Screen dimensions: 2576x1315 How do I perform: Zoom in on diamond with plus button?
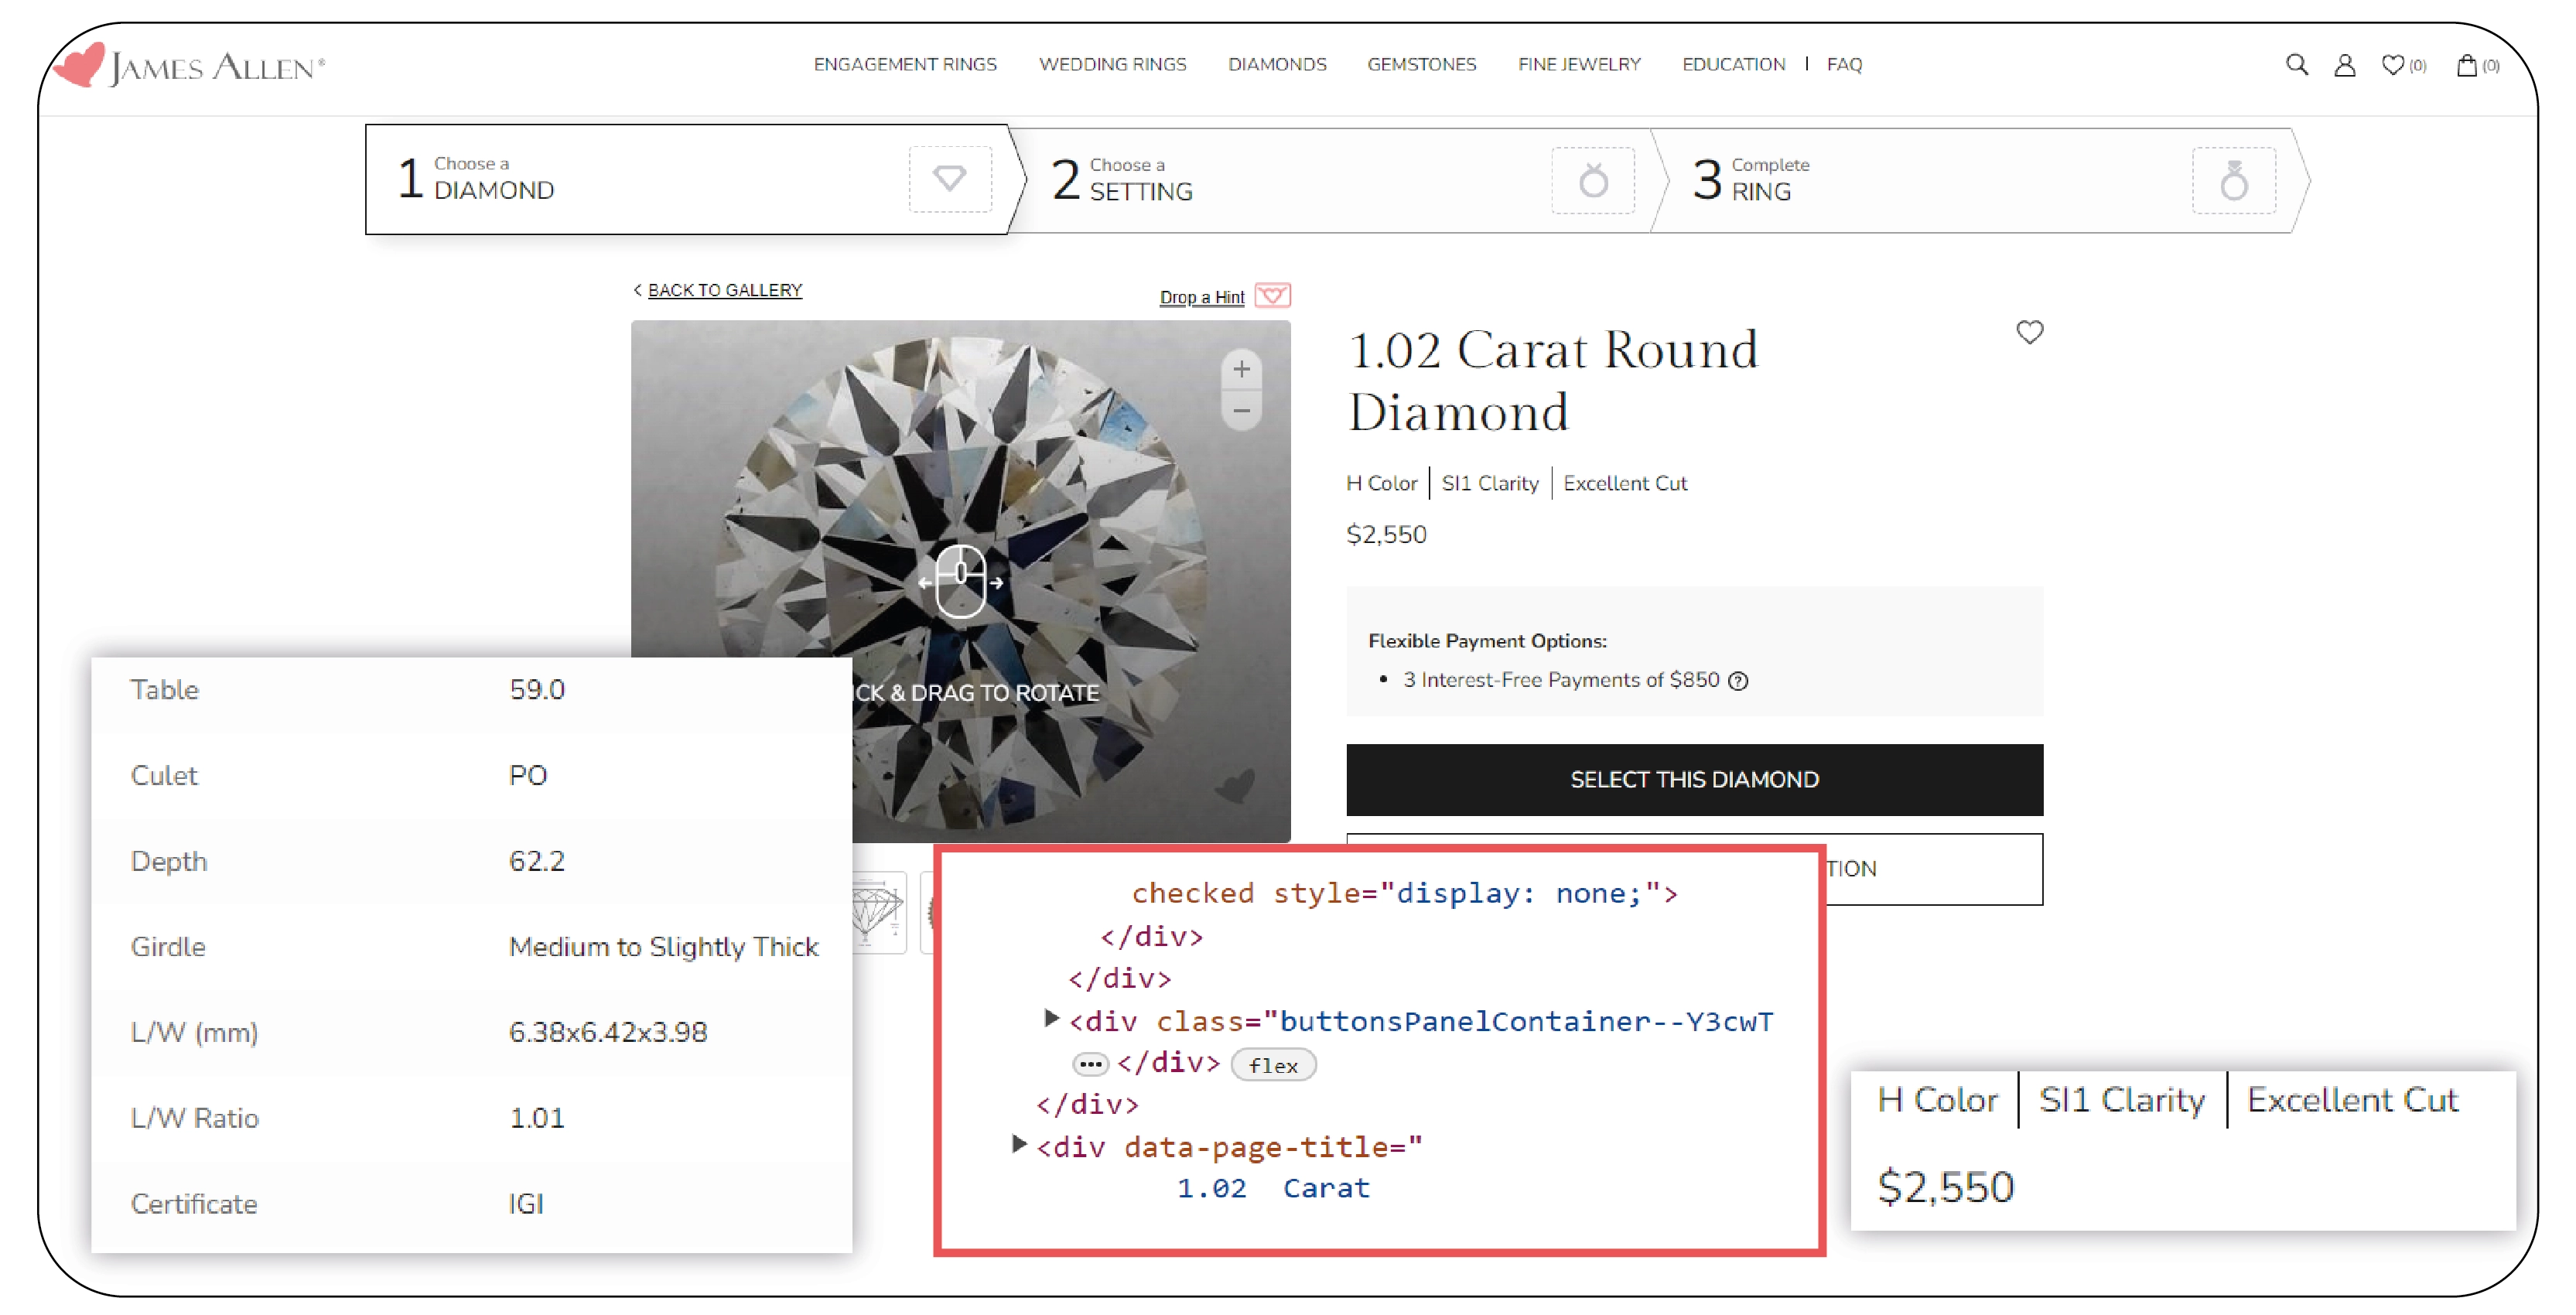(1241, 369)
